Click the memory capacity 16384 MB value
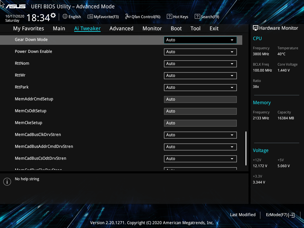Image resolution: width=304 pixels, height=228 pixels. coord(286,118)
